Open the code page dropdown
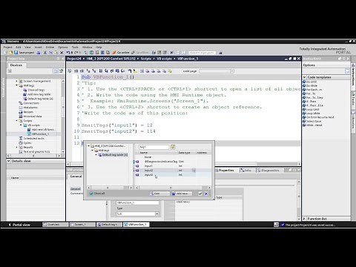The image size is (356, 267). 232,71
